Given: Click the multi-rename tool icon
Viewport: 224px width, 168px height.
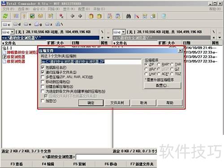Looking at the screenshot, I should (137, 16).
